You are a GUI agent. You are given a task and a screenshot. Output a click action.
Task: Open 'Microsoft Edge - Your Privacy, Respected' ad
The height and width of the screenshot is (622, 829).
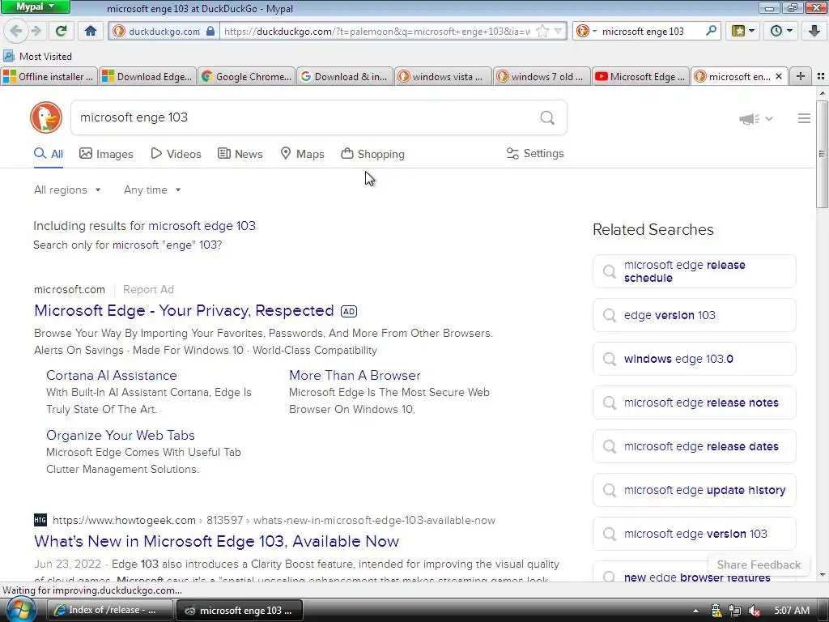click(184, 310)
